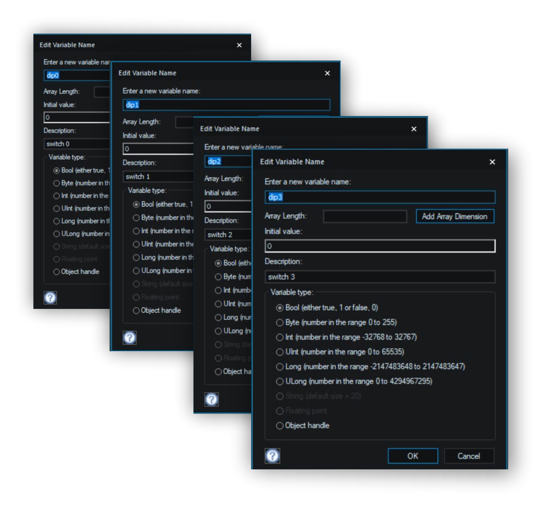Select ULong 0 to 4294967295 in dip3 dialog
Screen dimensions: 552x514
(354, 381)
